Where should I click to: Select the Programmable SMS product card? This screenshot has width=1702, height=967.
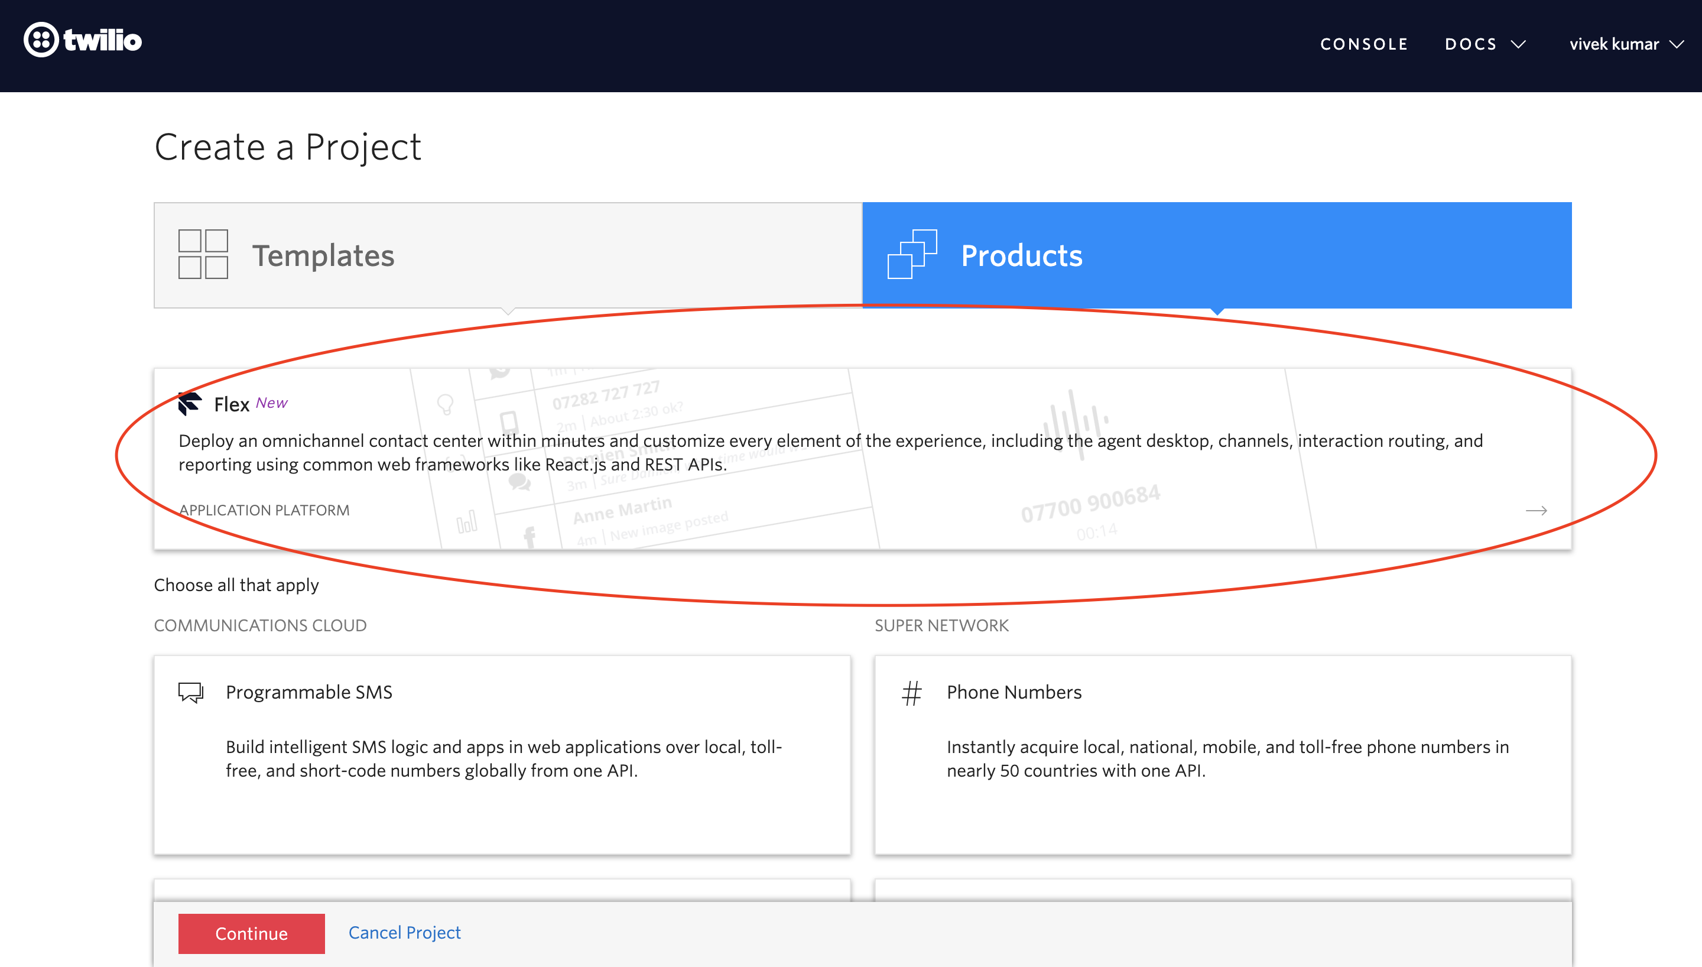tap(502, 754)
